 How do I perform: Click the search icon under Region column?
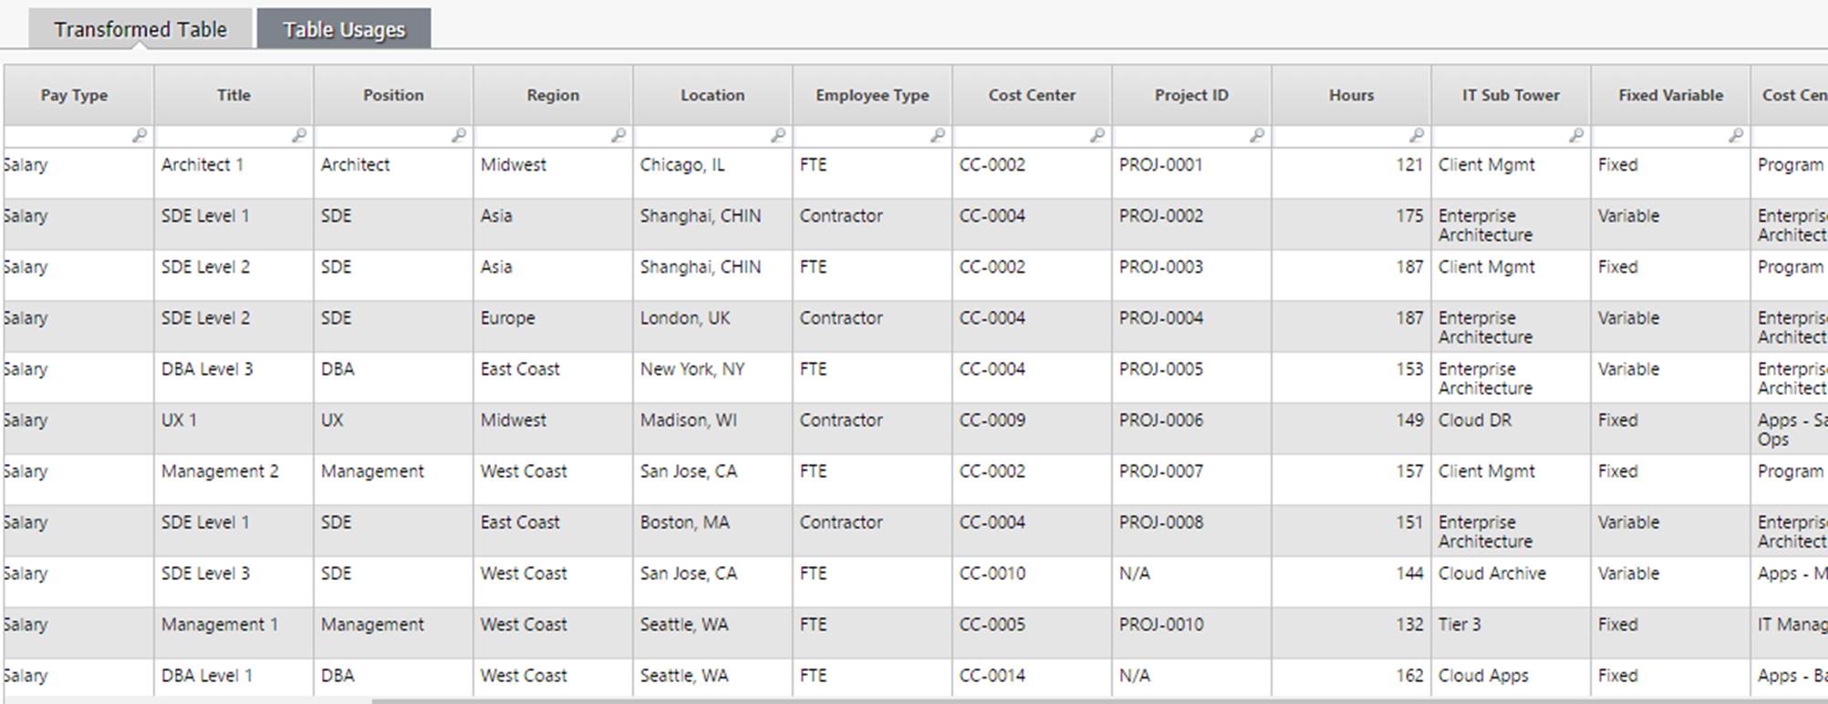(x=618, y=136)
